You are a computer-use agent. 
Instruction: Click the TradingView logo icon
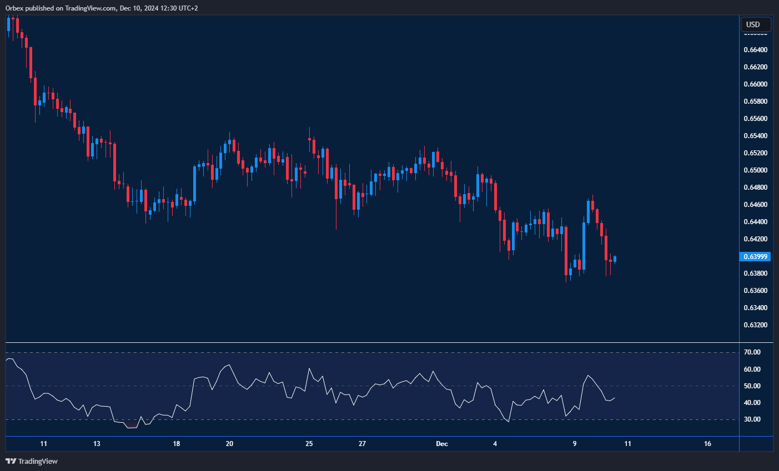(x=11, y=461)
